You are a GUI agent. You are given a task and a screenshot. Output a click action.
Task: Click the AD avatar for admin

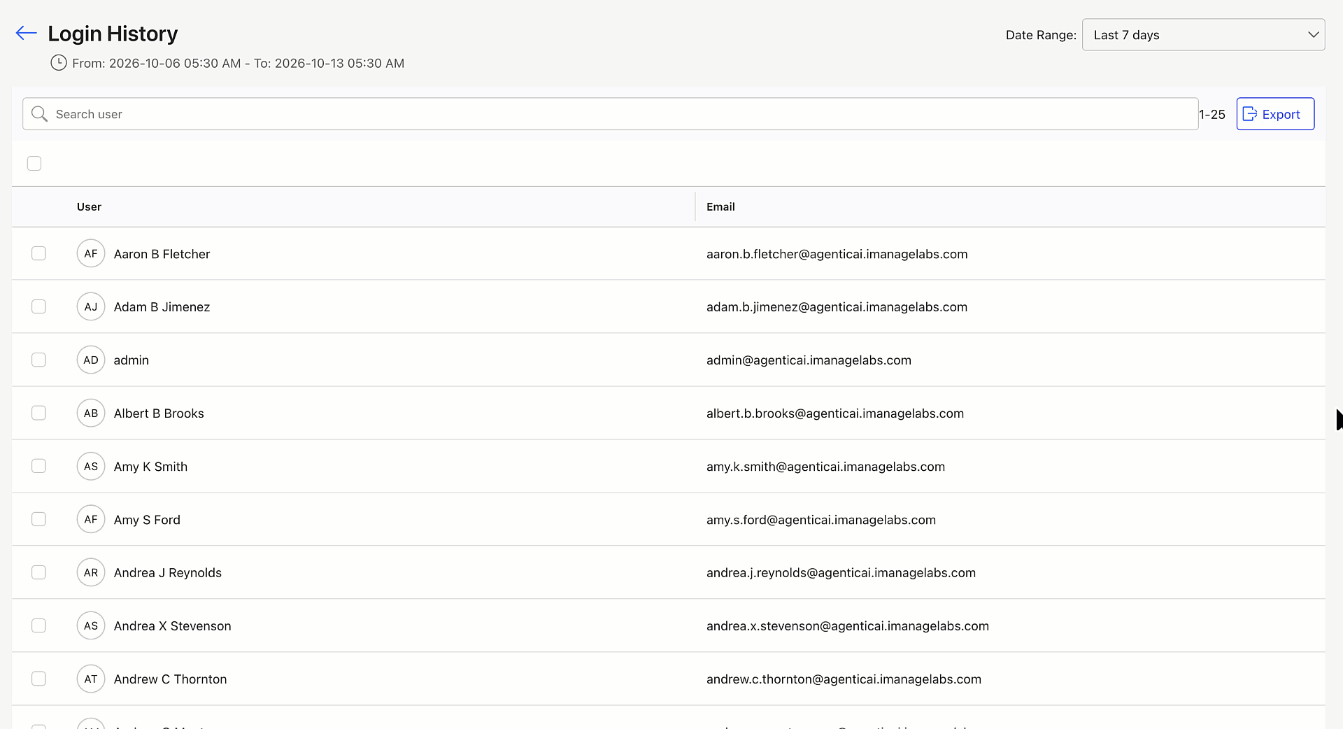tap(91, 360)
